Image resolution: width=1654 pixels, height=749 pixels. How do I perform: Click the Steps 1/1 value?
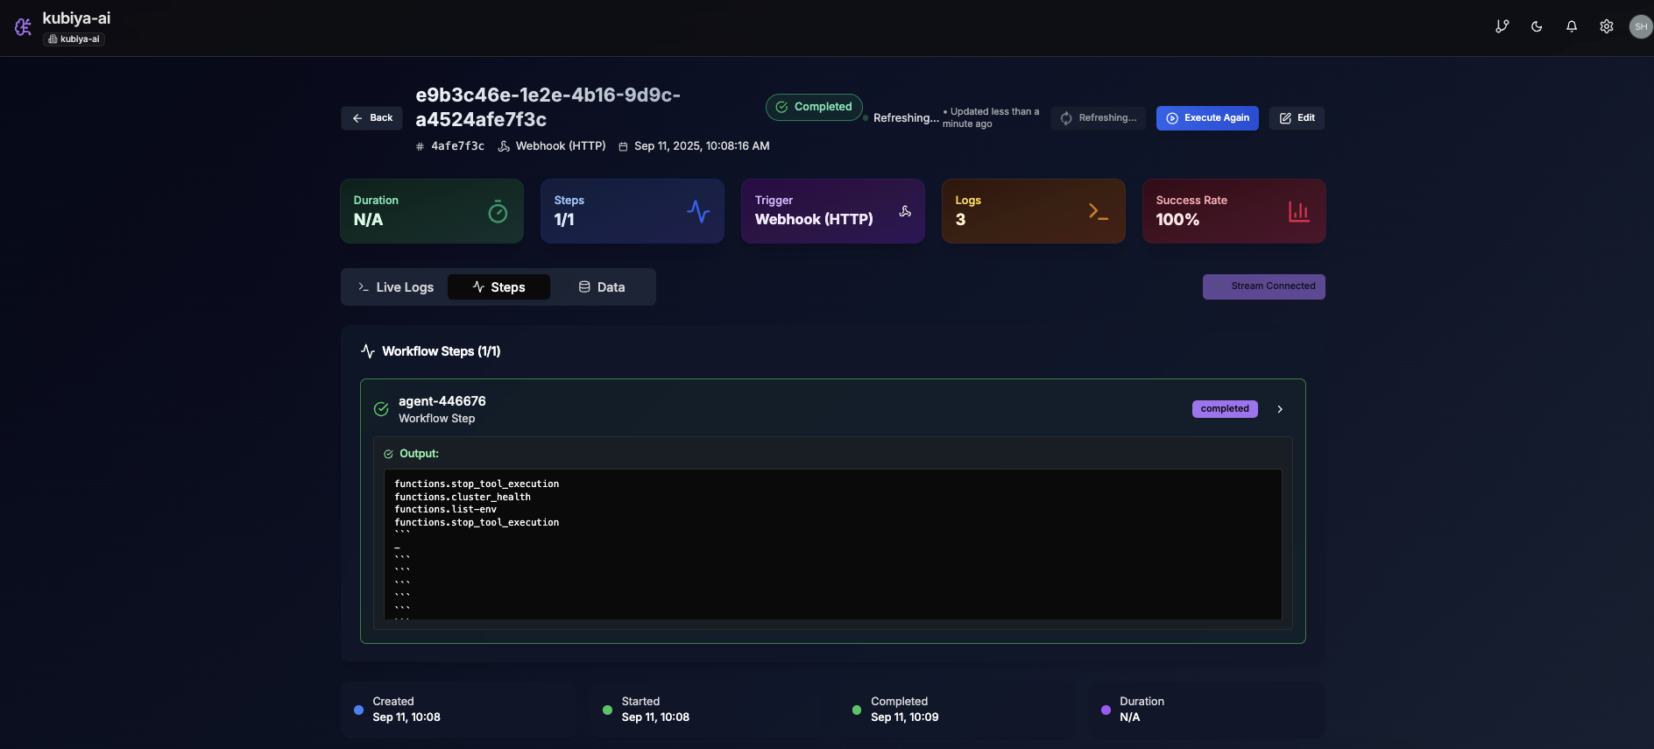(x=564, y=220)
